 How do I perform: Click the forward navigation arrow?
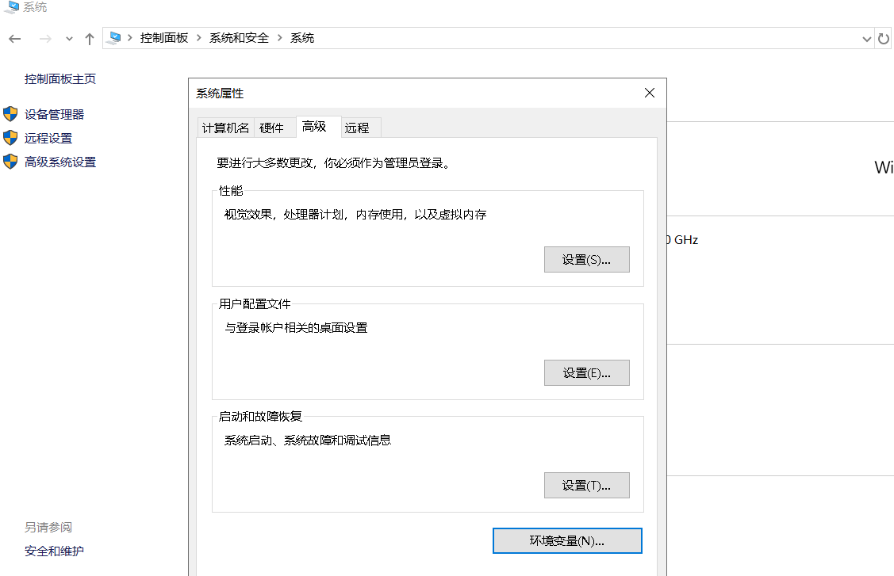pyautogui.click(x=45, y=37)
